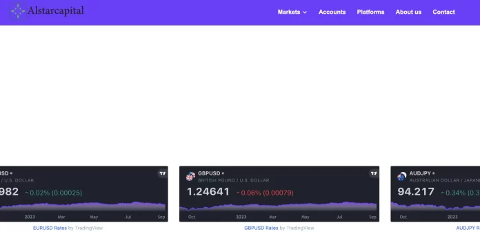Click the AUDJPY flag icon
Image resolution: width=480 pixels, height=252 pixels.
[x=401, y=177]
